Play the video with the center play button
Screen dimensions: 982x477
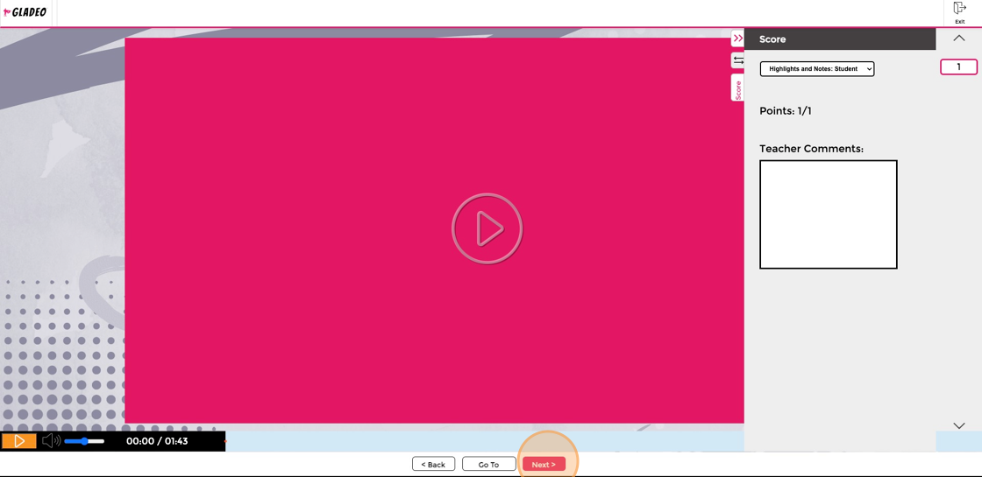coord(487,228)
